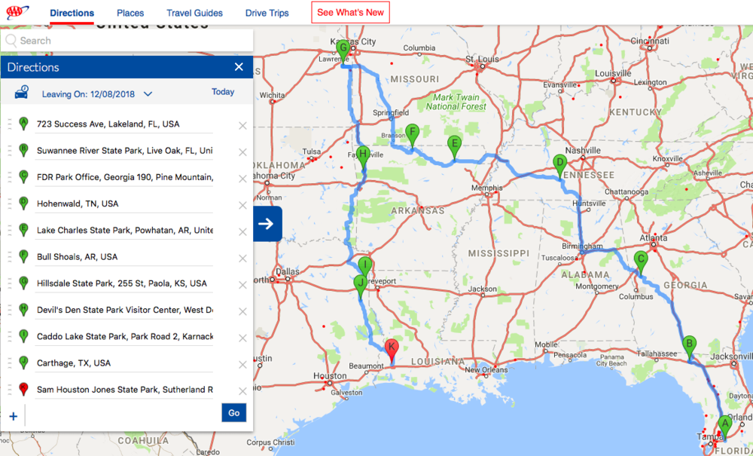Expand the Leaving On date dropdown
The width and height of the screenshot is (753, 456).
pos(148,94)
